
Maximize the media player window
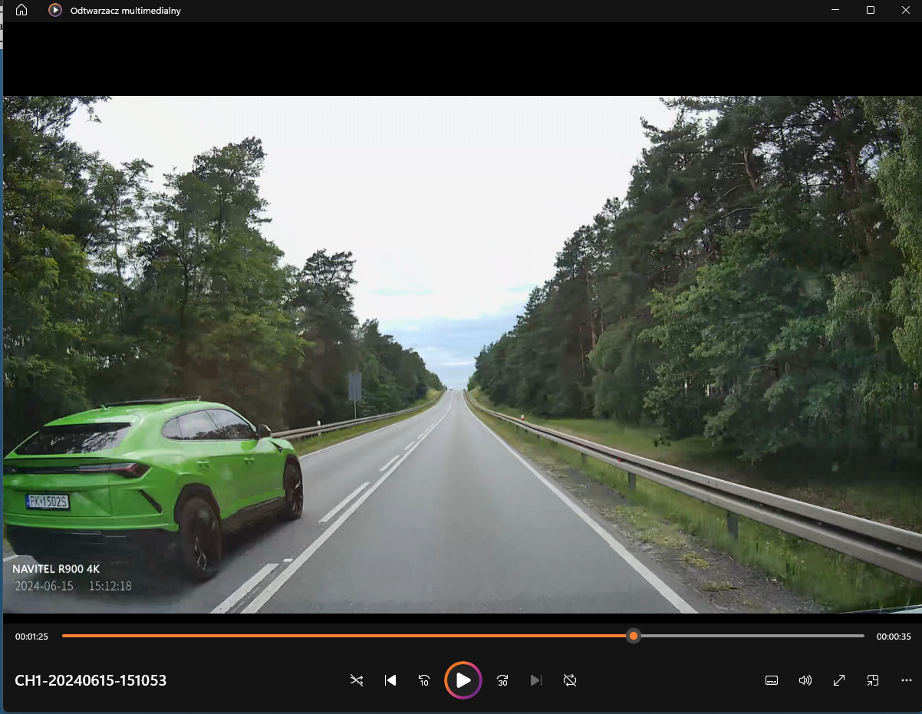871,10
